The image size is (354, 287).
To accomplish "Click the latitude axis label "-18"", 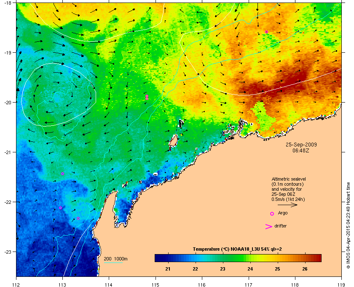I will [x=8, y=3].
